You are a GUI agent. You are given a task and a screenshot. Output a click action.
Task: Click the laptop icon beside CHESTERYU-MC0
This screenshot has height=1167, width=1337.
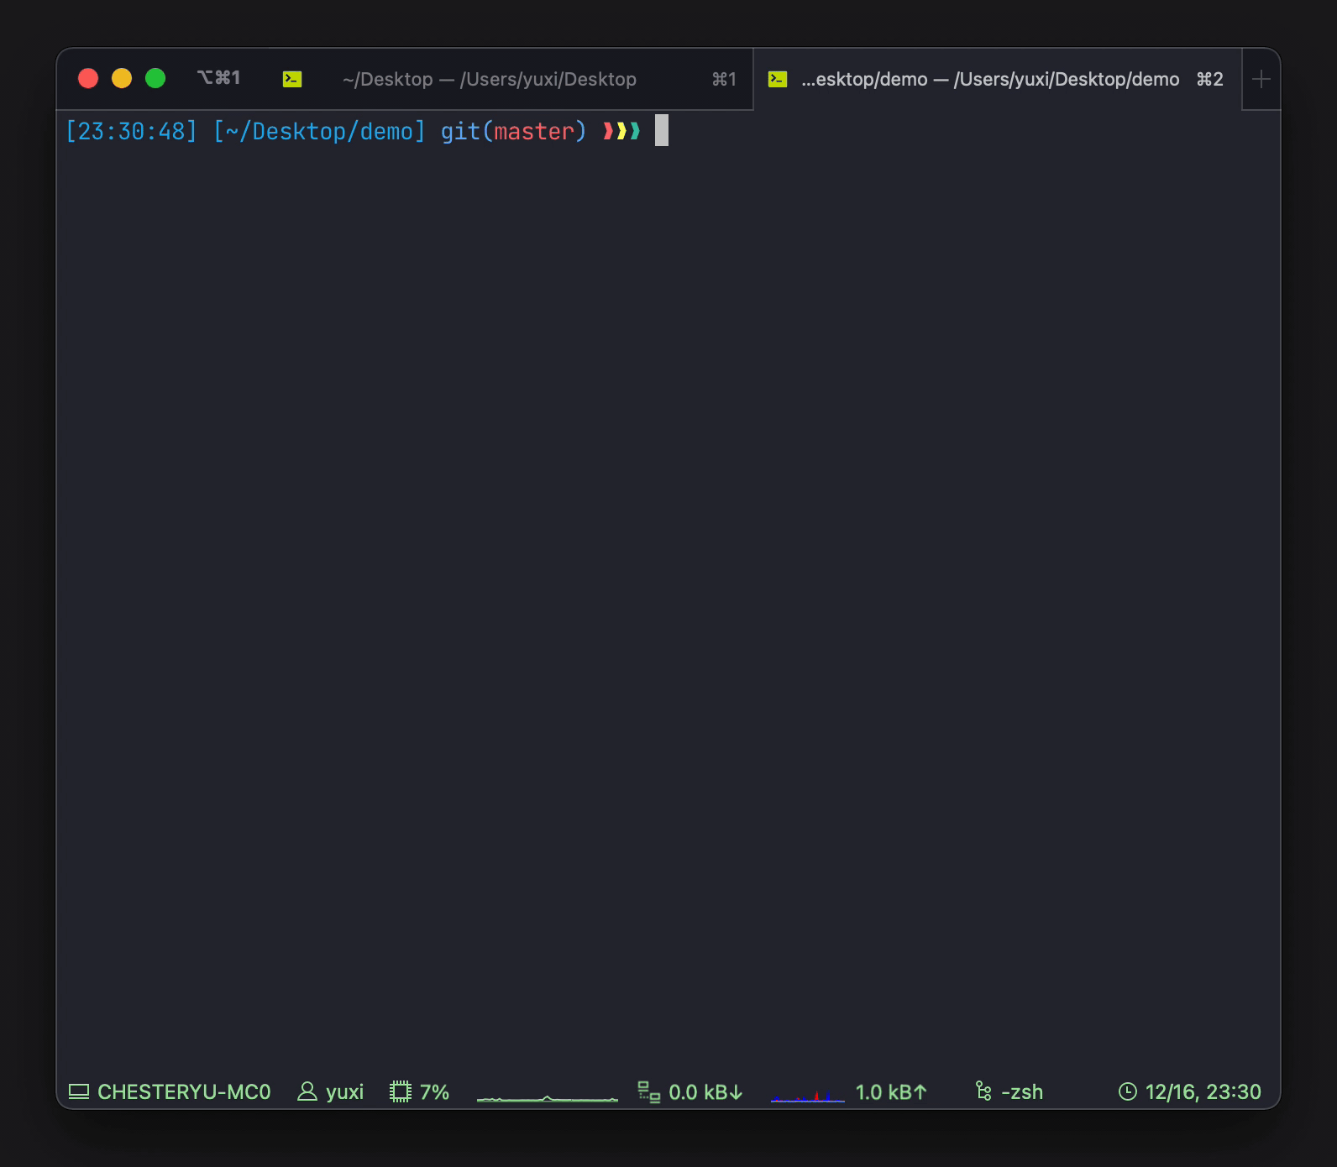click(x=79, y=1091)
